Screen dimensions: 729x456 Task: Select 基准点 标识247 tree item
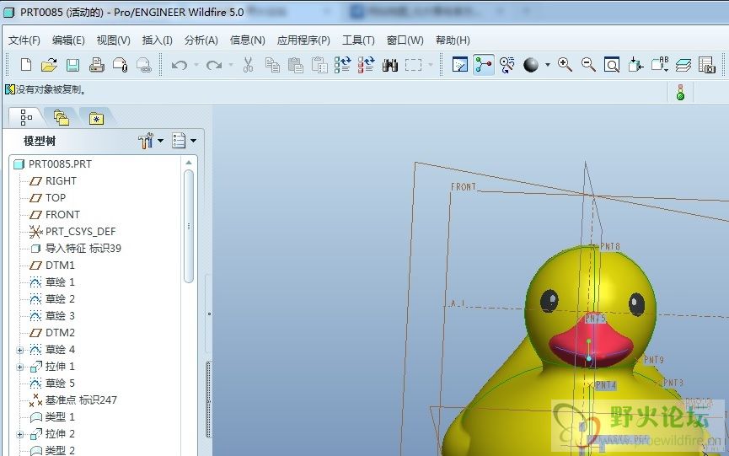(x=81, y=400)
